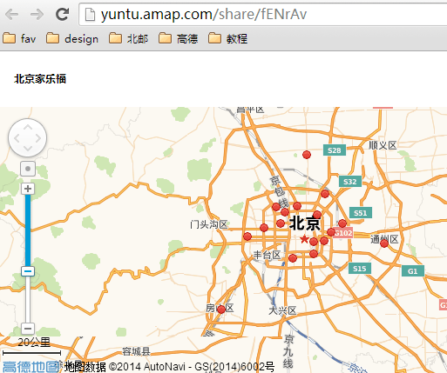The height and width of the screenshot is (373, 447).
Task: Focus the address bar URL field
Action: [x=263, y=14]
